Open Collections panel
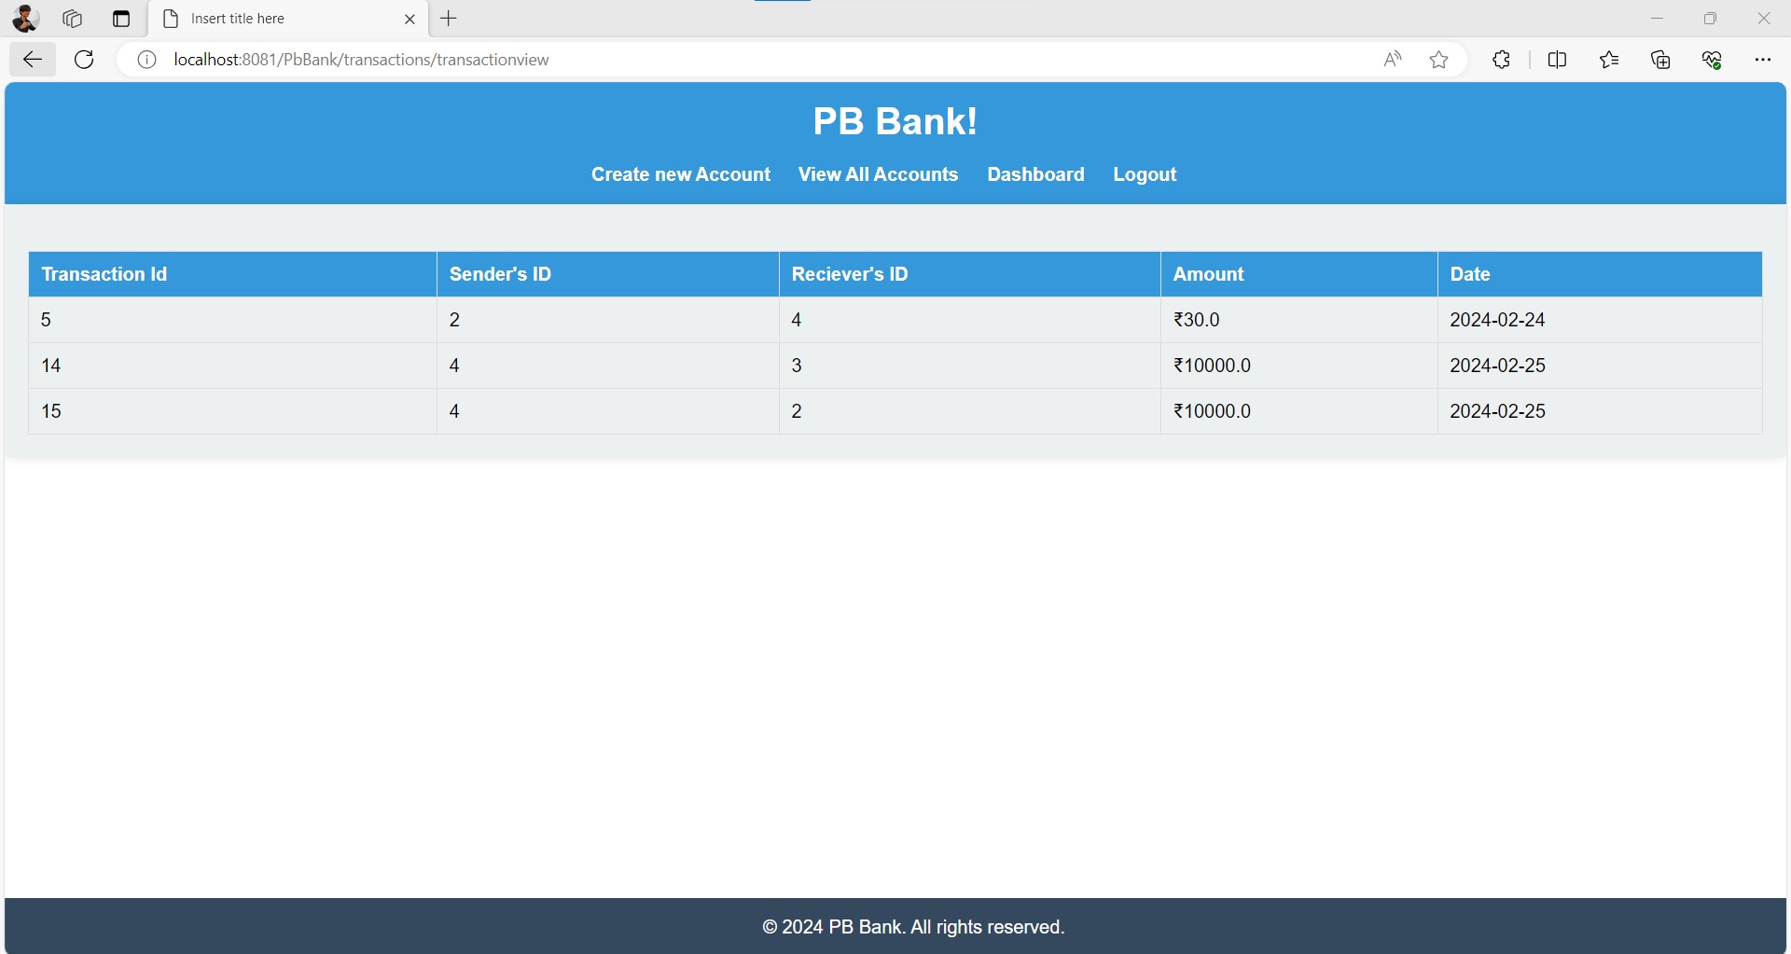Viewport: 1791px width, 954px height. (1660, 60)
